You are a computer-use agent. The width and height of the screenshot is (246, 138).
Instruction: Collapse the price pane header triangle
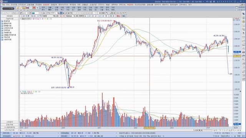[x=20, y=19]
